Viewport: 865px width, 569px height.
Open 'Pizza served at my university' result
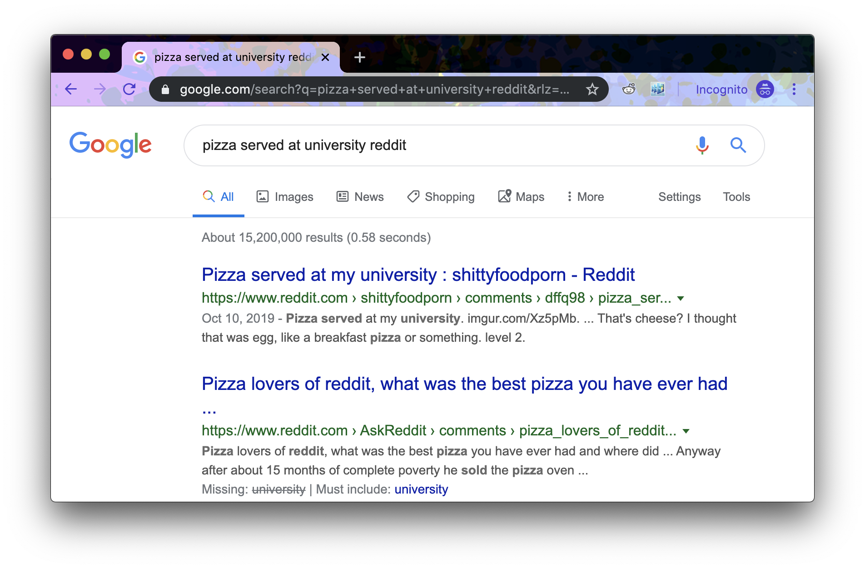tap(418, 275)
